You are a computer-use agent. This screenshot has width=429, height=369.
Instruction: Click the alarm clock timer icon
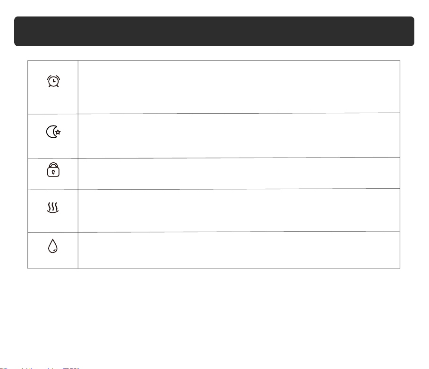click(x=53, y=81)
